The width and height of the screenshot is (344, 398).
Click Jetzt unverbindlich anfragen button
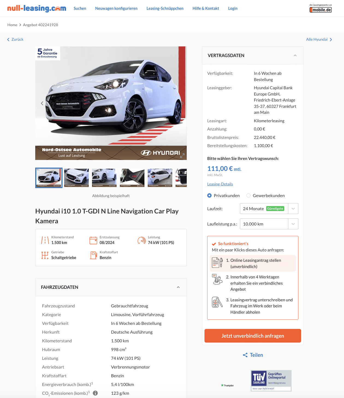click(x=253, y=336)
